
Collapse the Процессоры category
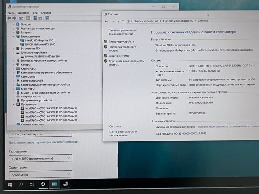pos(14,104)
